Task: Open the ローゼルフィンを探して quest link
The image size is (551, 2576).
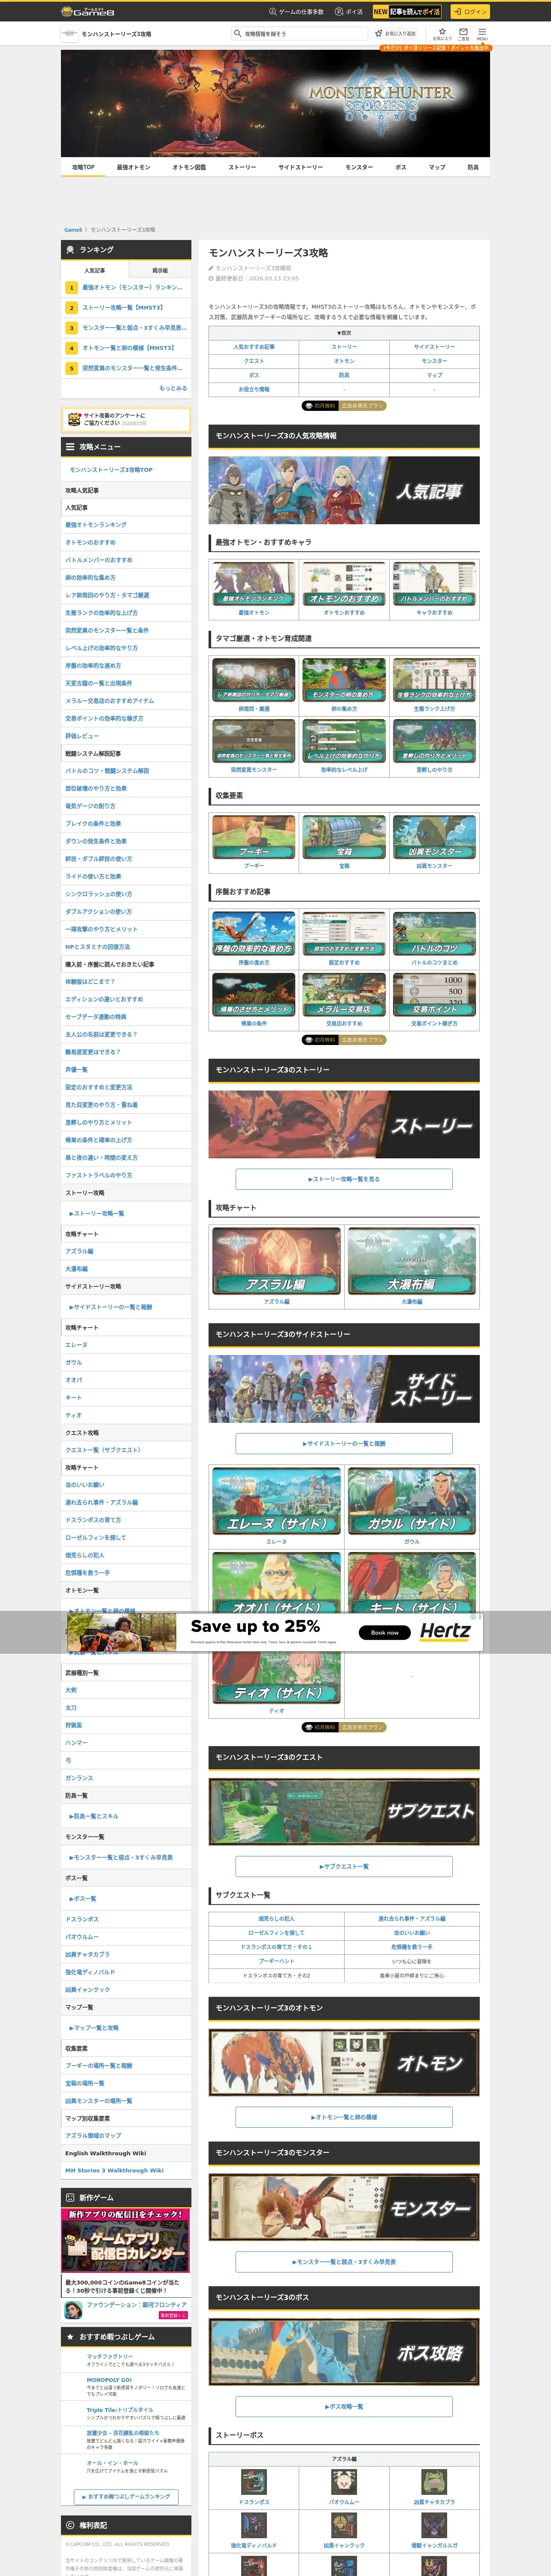Action: (277, 1932)
